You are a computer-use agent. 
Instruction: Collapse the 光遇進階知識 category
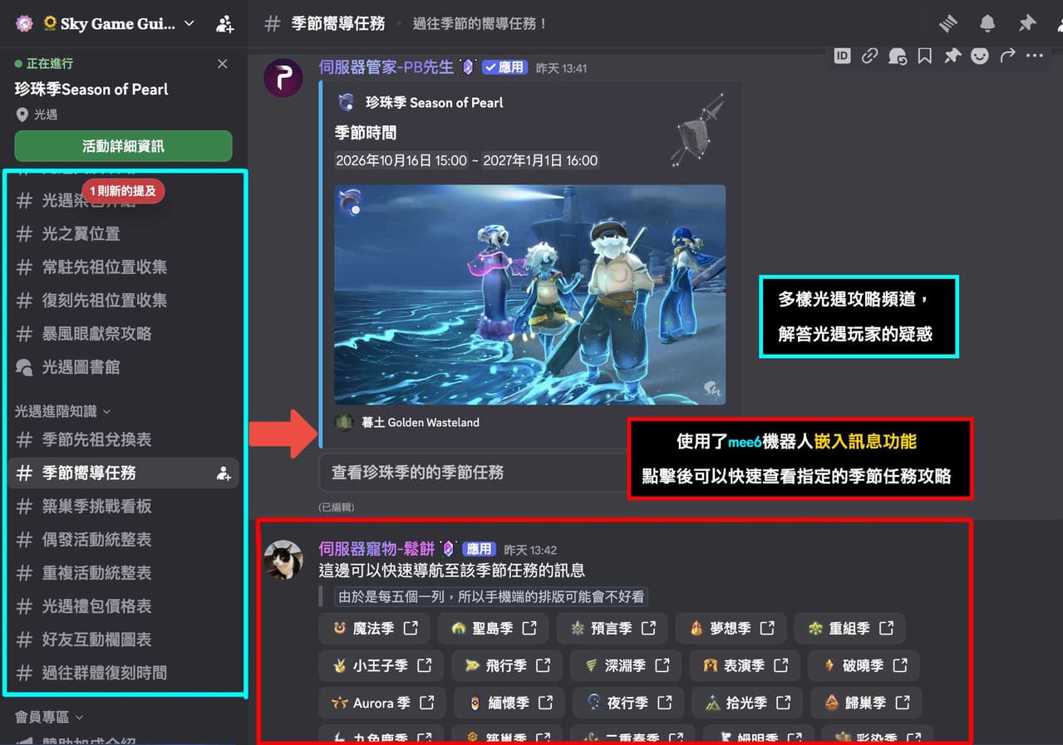63,411
